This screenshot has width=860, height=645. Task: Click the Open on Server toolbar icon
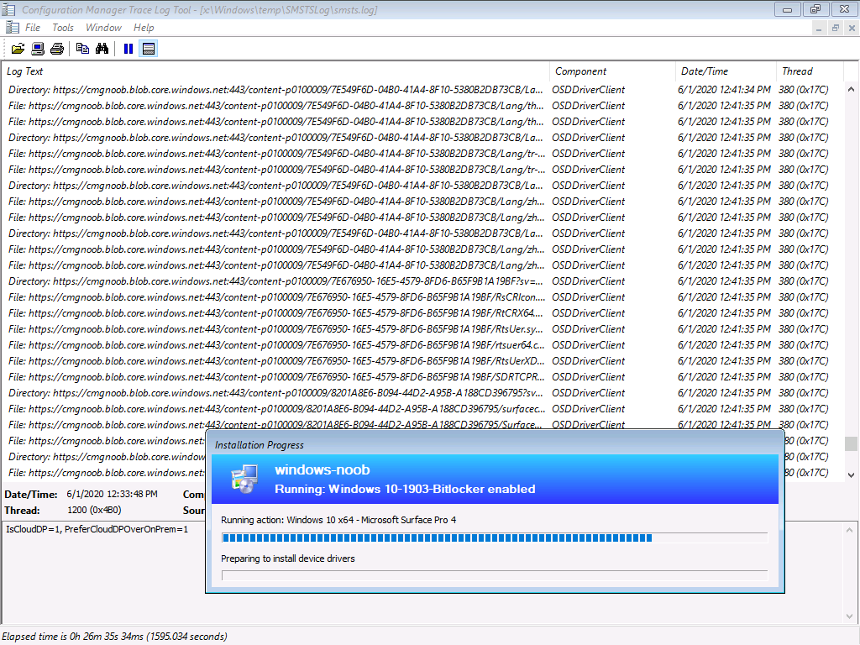click(x=37, y=49)
